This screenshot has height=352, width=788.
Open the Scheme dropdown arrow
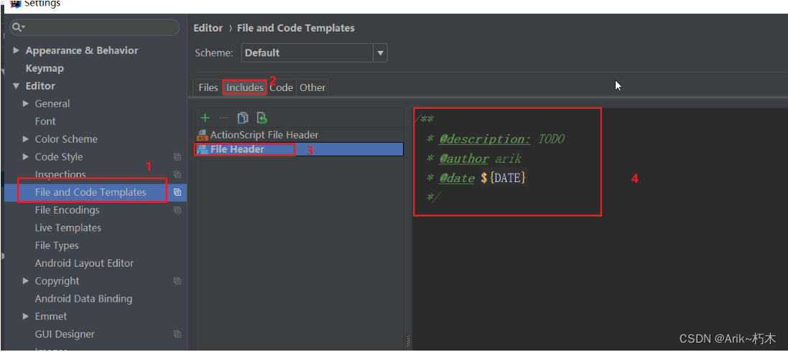point(381,52)
